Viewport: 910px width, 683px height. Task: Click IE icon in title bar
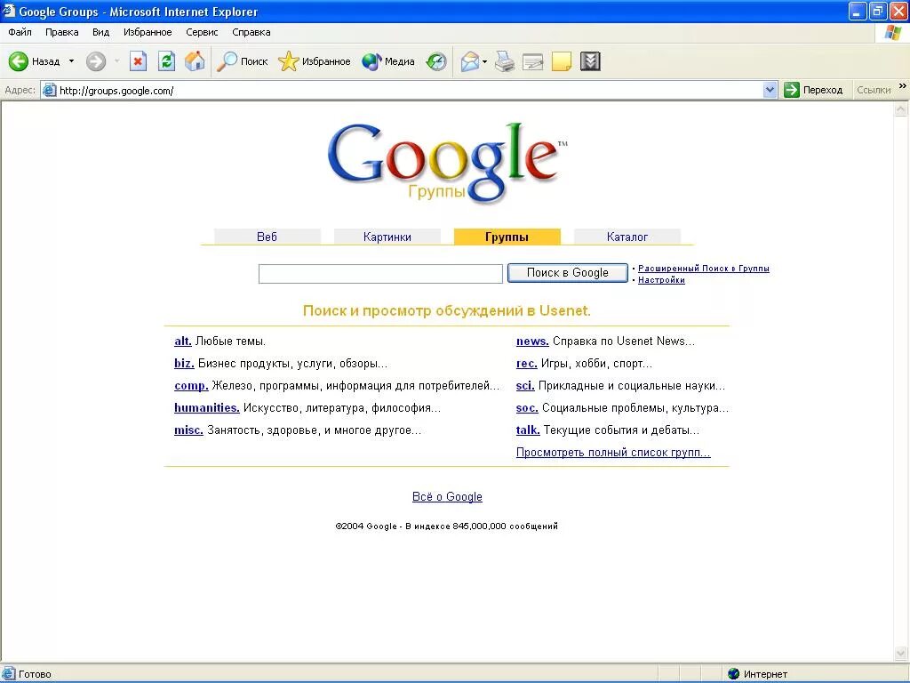[8, 11]
